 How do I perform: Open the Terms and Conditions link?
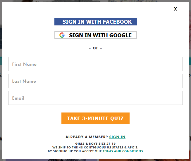coord(123,151)
